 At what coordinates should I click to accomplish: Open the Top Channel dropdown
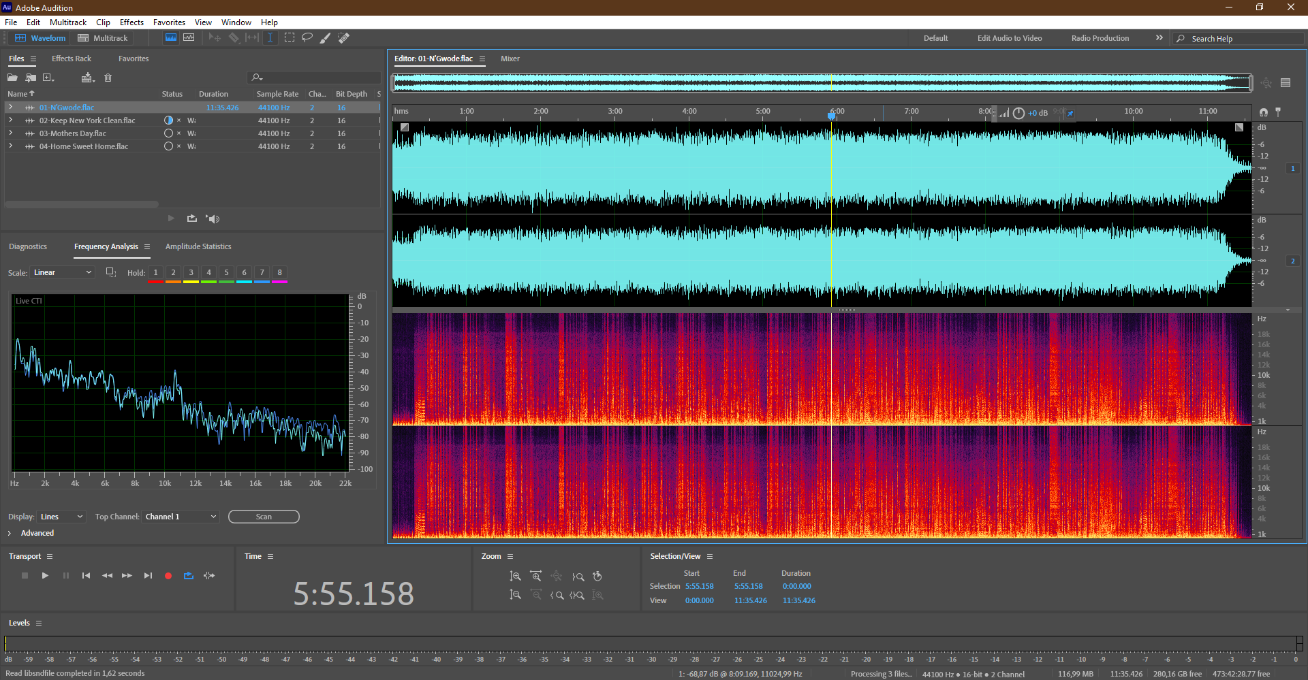(x=181, y=517)
